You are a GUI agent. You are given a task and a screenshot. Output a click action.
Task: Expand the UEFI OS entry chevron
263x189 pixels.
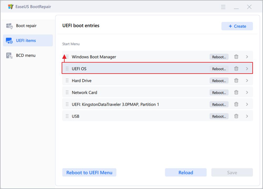[x=247, y=69]
